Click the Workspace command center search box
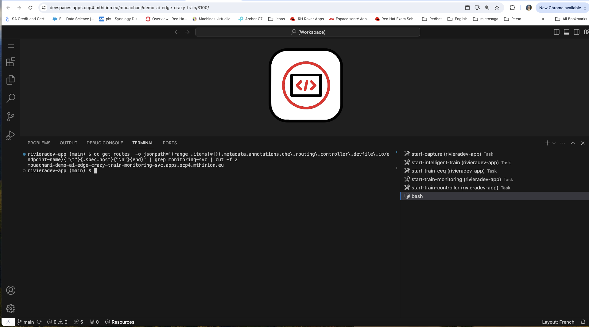Viewport: 589px width, 327px height. point(308,32)
